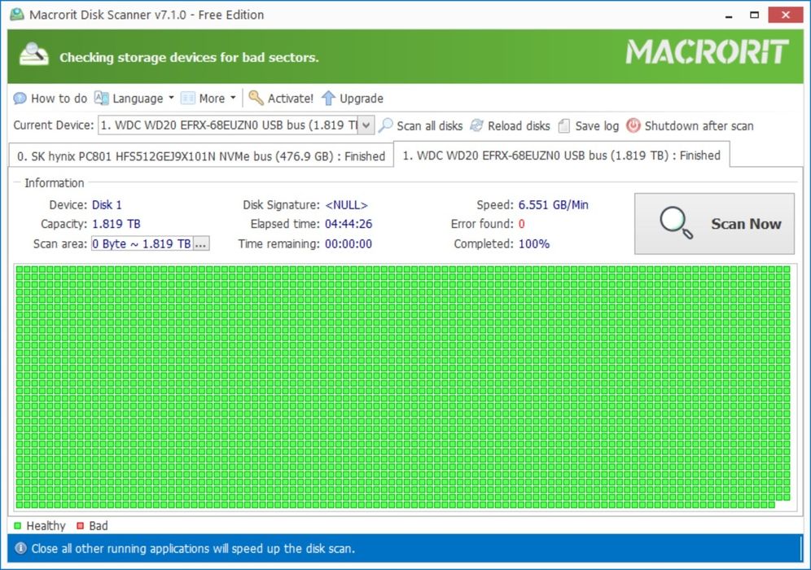The image size is (811, 570).
Task: Maximize the Macrorit Disk Scanner window
Action: coord(754,15)
